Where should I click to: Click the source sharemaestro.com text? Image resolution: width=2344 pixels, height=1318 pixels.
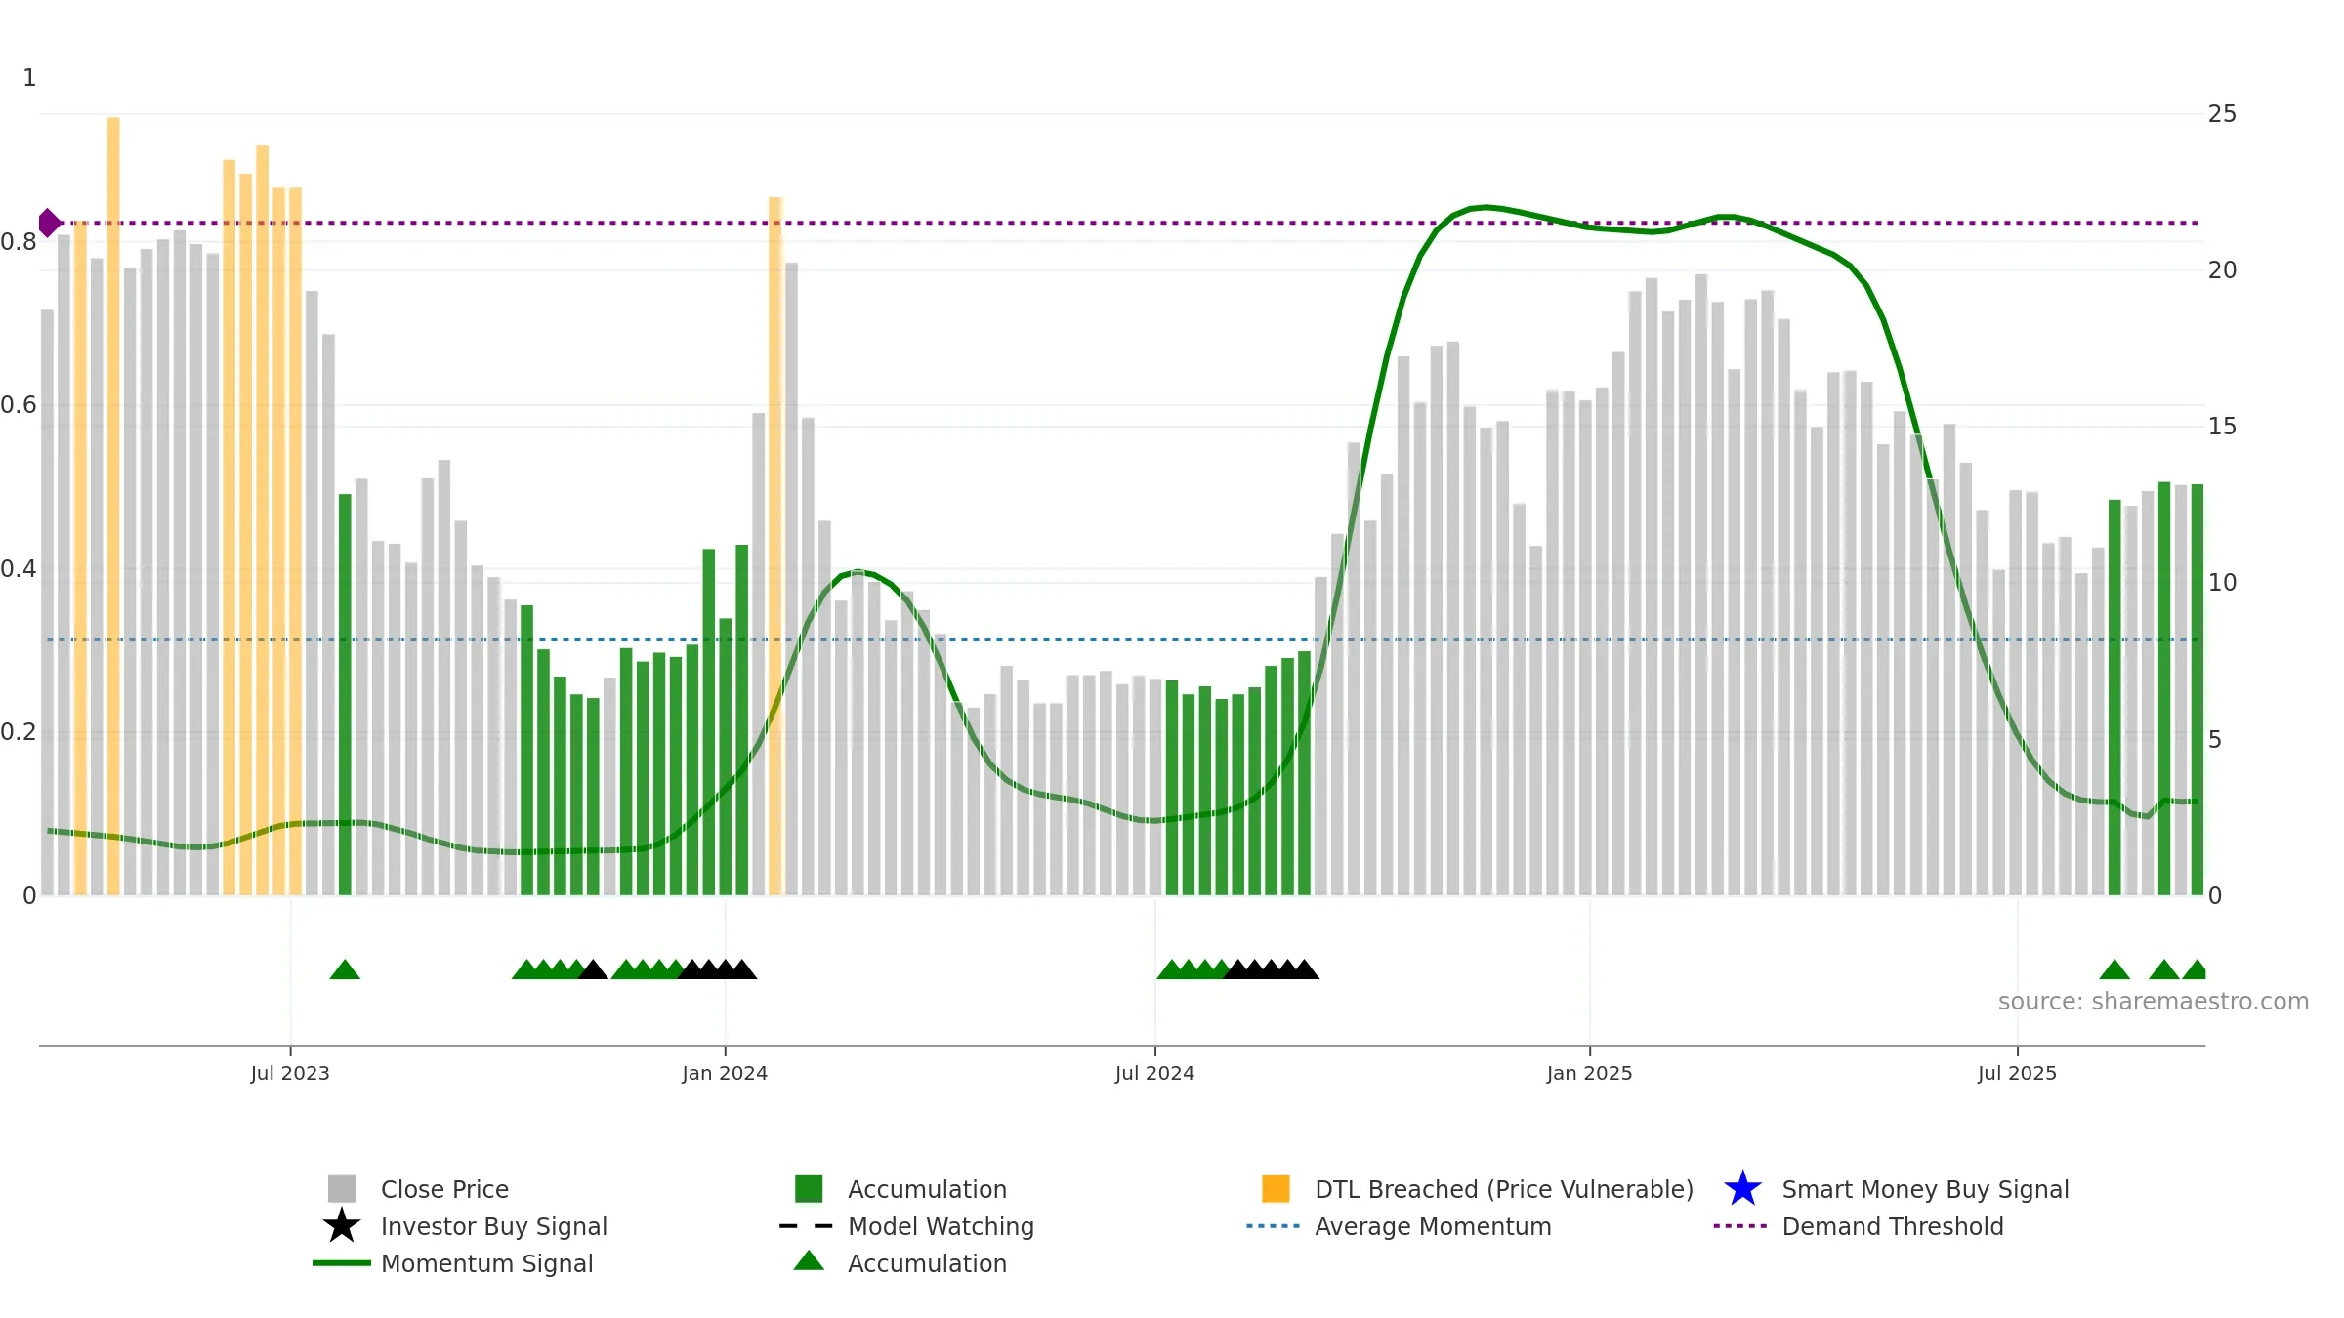(2154, 1002)
